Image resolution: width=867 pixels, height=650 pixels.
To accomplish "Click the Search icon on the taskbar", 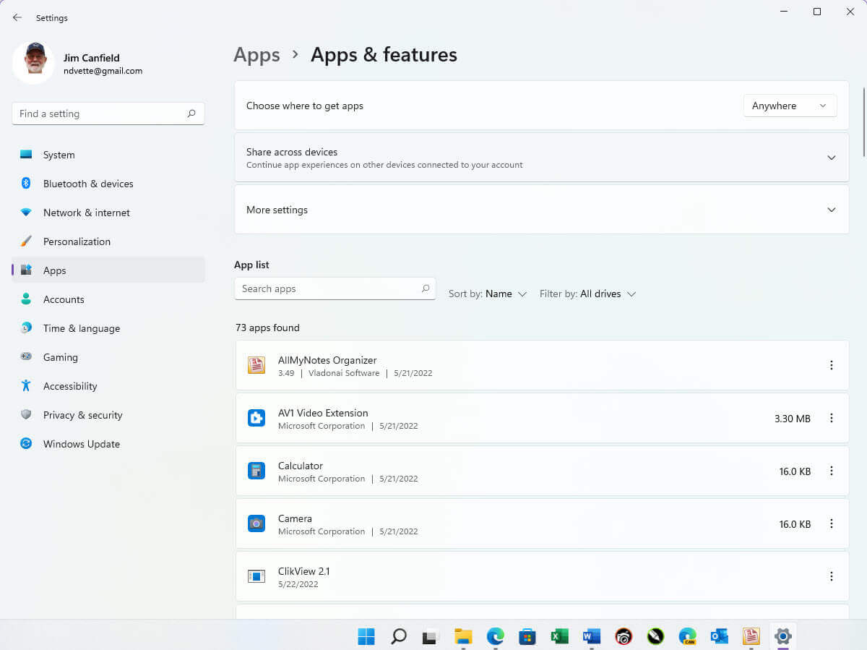I will click(x=399, y=636).
